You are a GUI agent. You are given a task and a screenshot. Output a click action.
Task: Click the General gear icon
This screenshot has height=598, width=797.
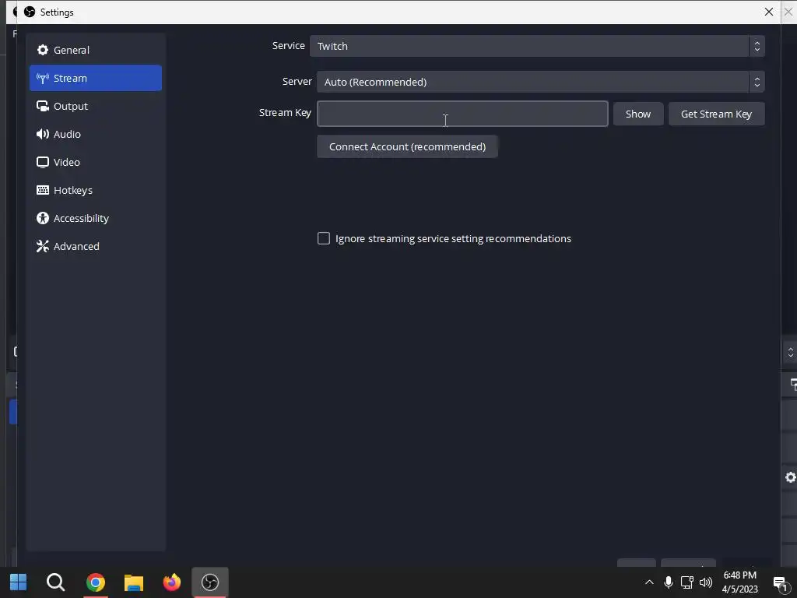point(43,50)
